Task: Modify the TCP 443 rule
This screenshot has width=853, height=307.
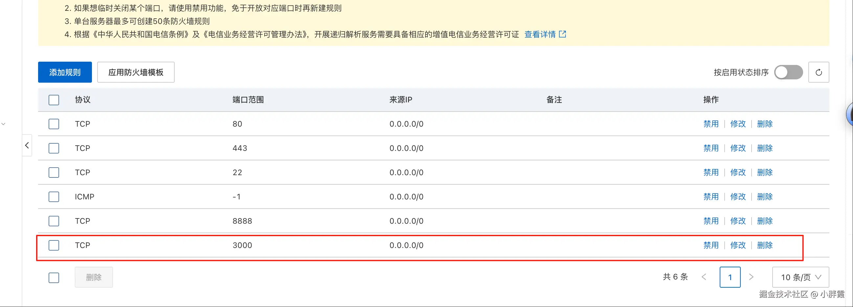Action: [738, 148]
